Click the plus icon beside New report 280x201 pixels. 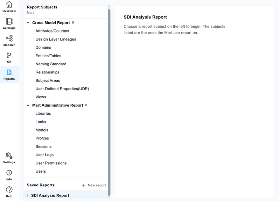coord(83,185)
